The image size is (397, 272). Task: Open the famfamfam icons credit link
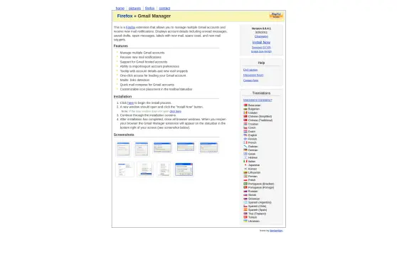(276, 231)
